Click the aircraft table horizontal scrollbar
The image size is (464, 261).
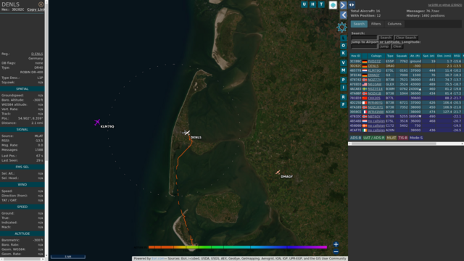[406, 144]
